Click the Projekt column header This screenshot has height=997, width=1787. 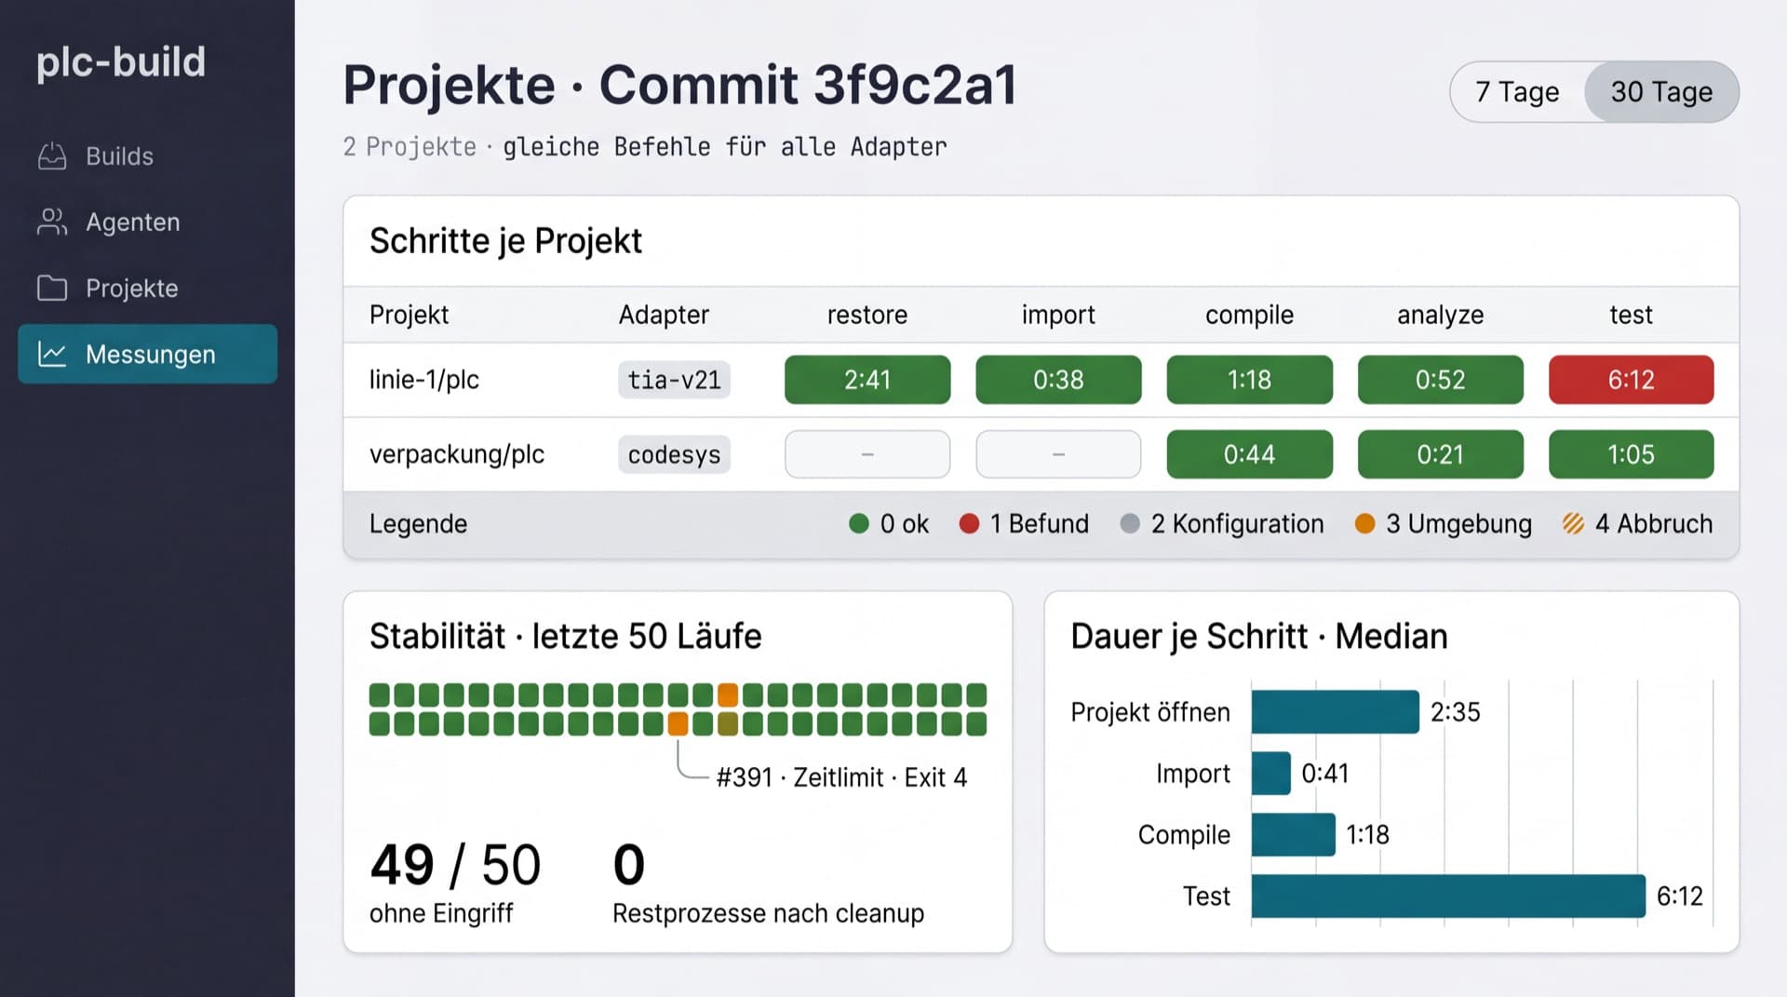click(409, 315)
